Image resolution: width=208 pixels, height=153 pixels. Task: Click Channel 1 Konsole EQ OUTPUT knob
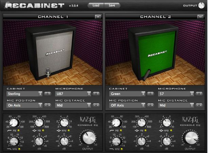(89, 138)
